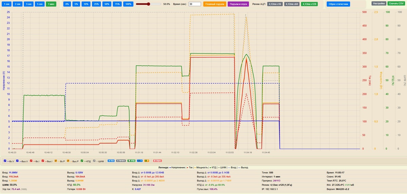The width and height of the screenshot is (407, 194).
Task: Click output current value 164.8mA
Action: [80, 177]
